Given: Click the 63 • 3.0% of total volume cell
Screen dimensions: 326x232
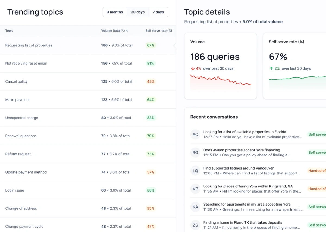Looking at the screenshot, I should pos(116,190).
